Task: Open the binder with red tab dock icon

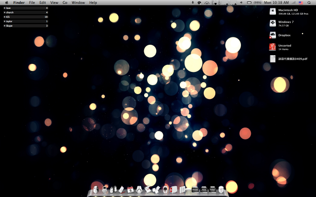Action: 174,189
